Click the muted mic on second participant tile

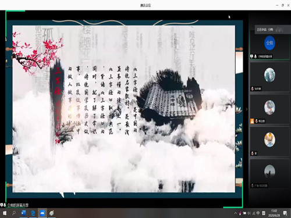coord(253,89)
